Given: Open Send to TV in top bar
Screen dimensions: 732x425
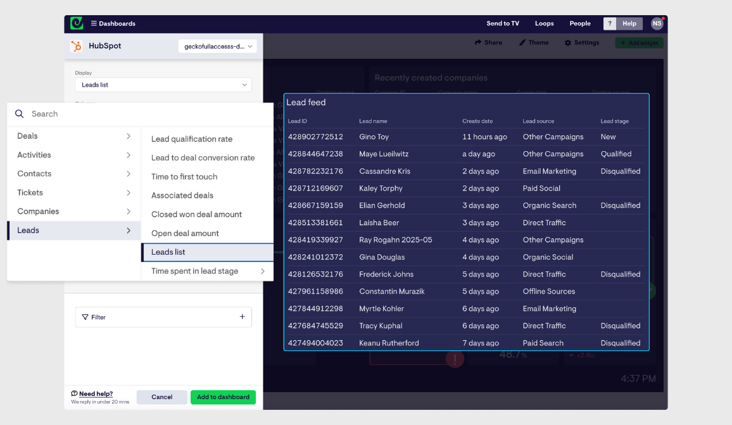Looking at the screenshot, I should (x=502, y=23).
